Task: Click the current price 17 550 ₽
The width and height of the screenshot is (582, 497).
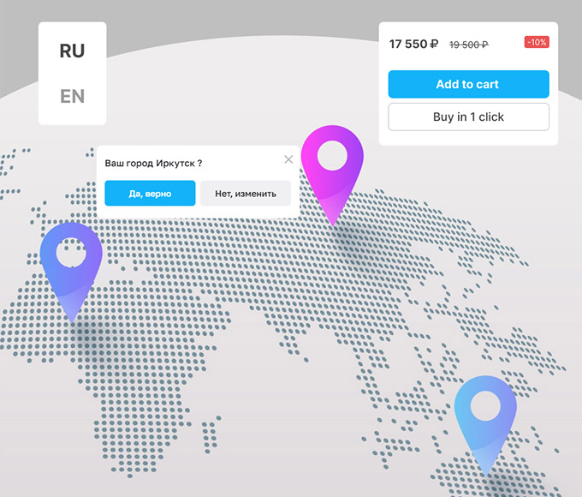Action: (x=413, y=45)
